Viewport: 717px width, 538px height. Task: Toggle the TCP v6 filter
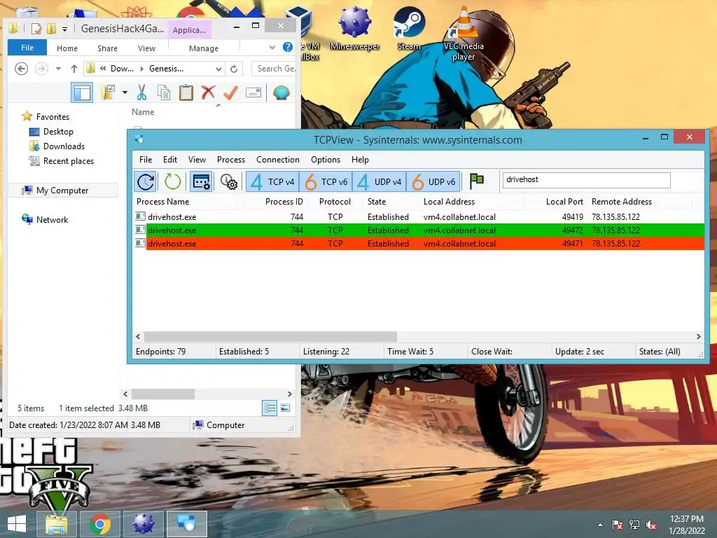pyautogui.click(x=326, y=181)
